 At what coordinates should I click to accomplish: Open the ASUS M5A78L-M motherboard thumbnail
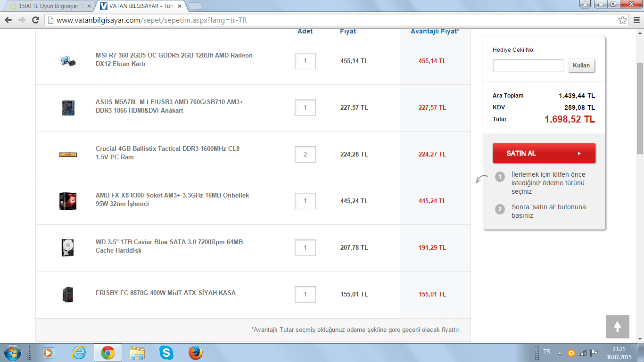click(68, 107)
